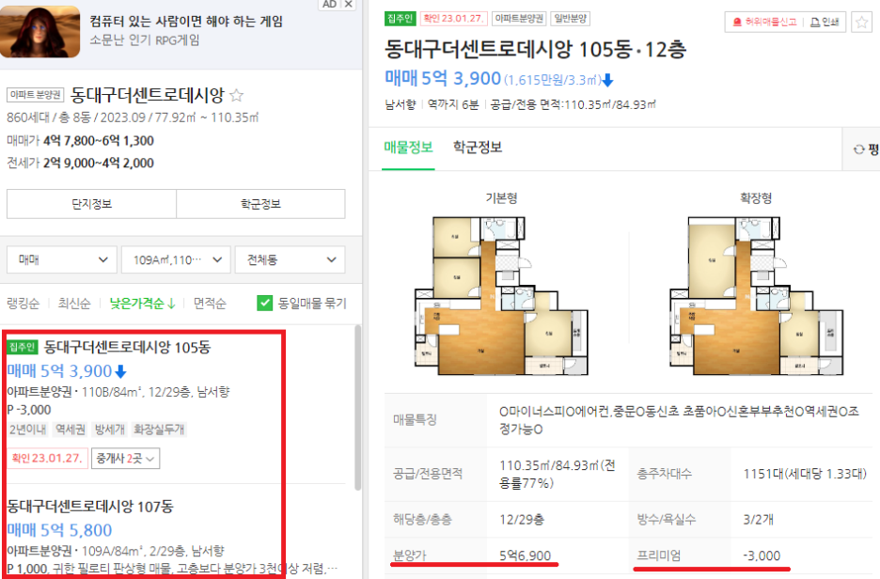
Task: Toggle the 동일매물 묶기 checkbox
Action: 264,303
